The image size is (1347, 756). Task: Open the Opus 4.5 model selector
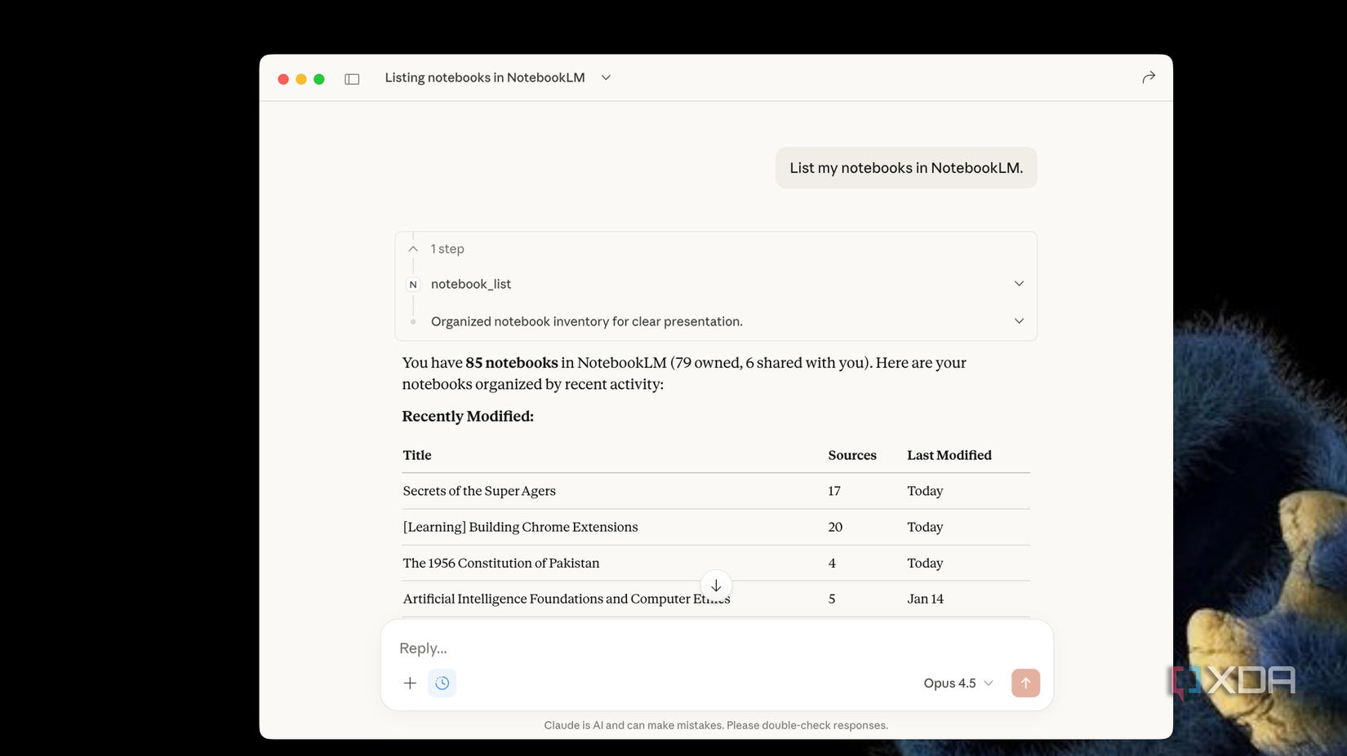point(958,683)
